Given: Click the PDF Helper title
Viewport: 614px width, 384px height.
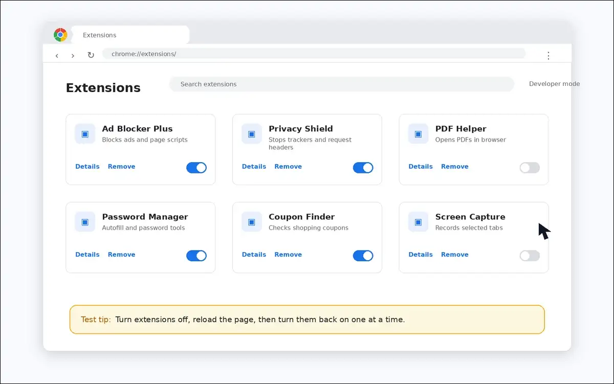Looking at the screenshot, I should 461,129.
